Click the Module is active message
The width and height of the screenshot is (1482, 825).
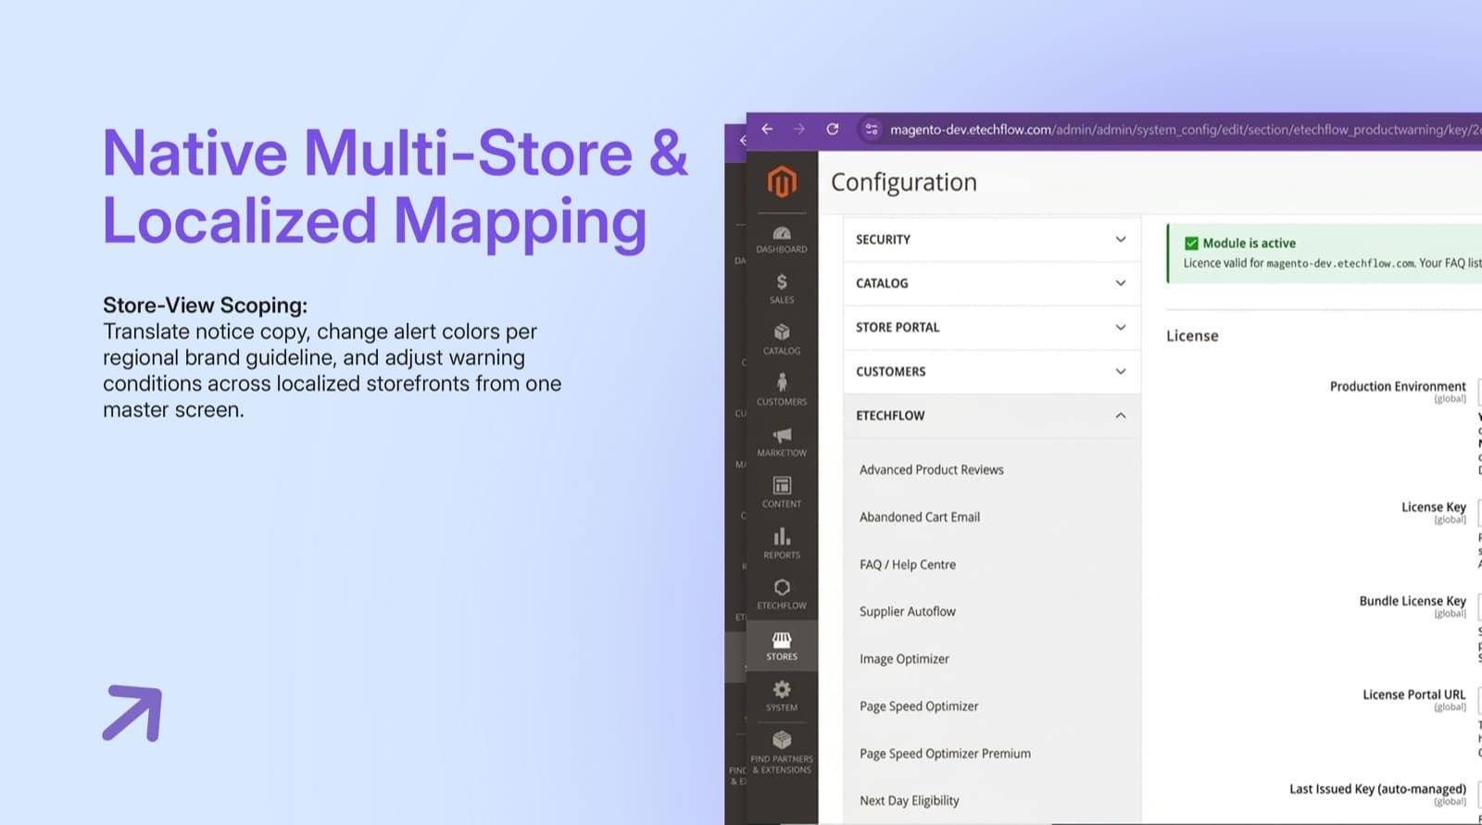1249,244
